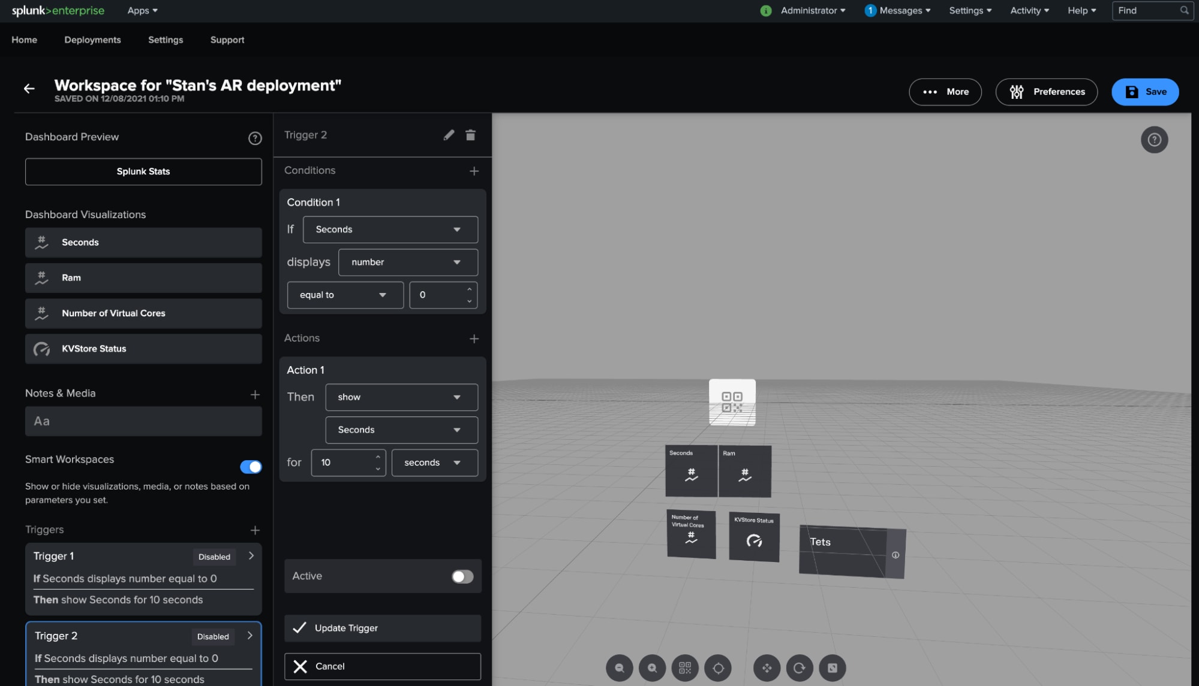
Task: Go to the Deployments tab
Action: pos(92,40)
